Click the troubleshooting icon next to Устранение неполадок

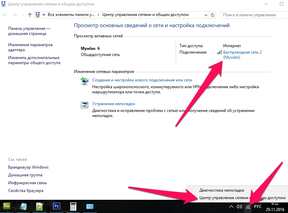click(x=84, y=105)
